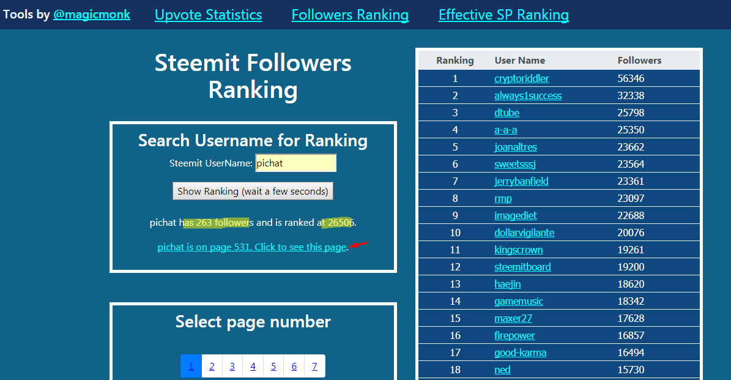
Task: Select page number 7
Action: pos(314,366)
